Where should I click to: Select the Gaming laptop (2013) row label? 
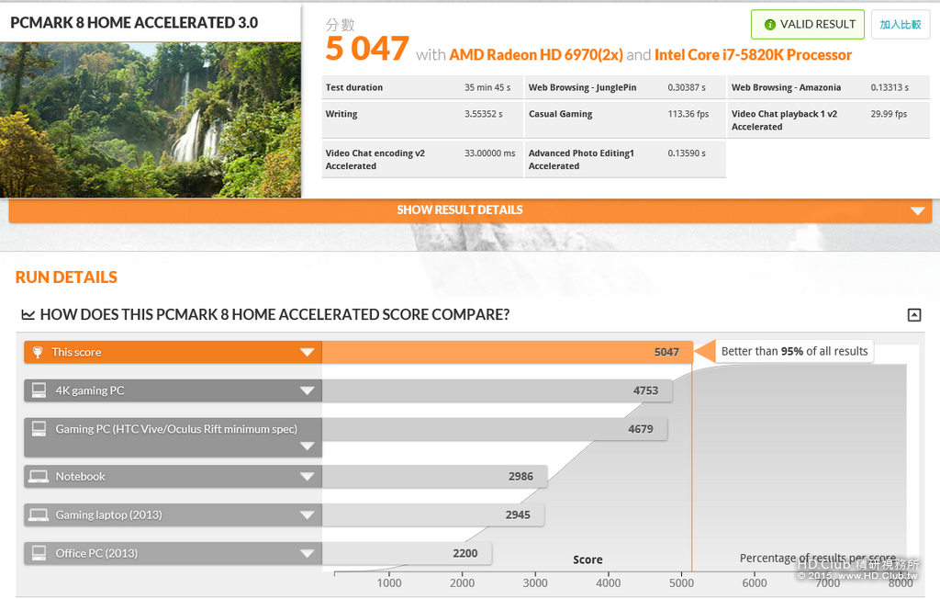[108, 515]
